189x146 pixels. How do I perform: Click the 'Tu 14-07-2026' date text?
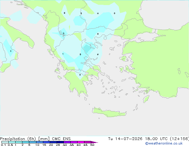point(125,139)
